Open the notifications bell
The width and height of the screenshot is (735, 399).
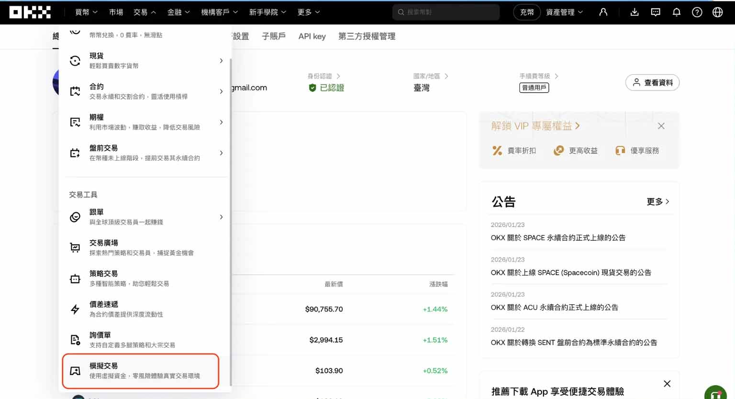(x=677, y=12)
